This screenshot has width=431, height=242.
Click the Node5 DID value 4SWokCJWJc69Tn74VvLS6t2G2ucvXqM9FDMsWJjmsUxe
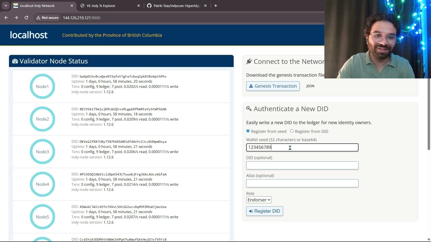[x=123, y=207]
